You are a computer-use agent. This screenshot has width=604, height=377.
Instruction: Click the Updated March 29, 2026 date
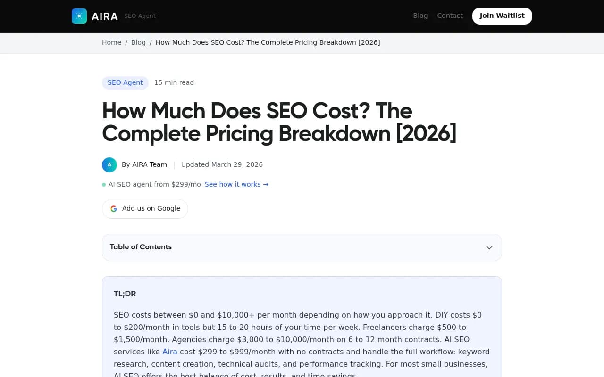(222, 164)
